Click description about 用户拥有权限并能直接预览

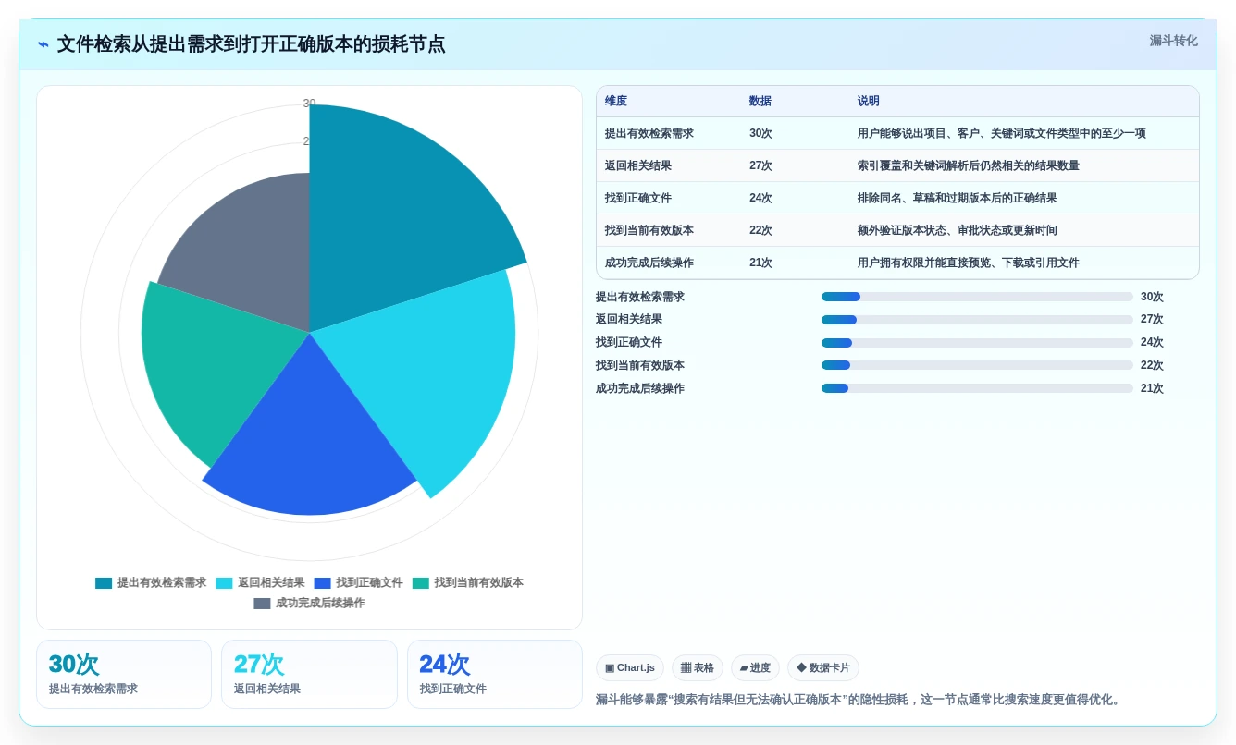[x=969, y=263]
